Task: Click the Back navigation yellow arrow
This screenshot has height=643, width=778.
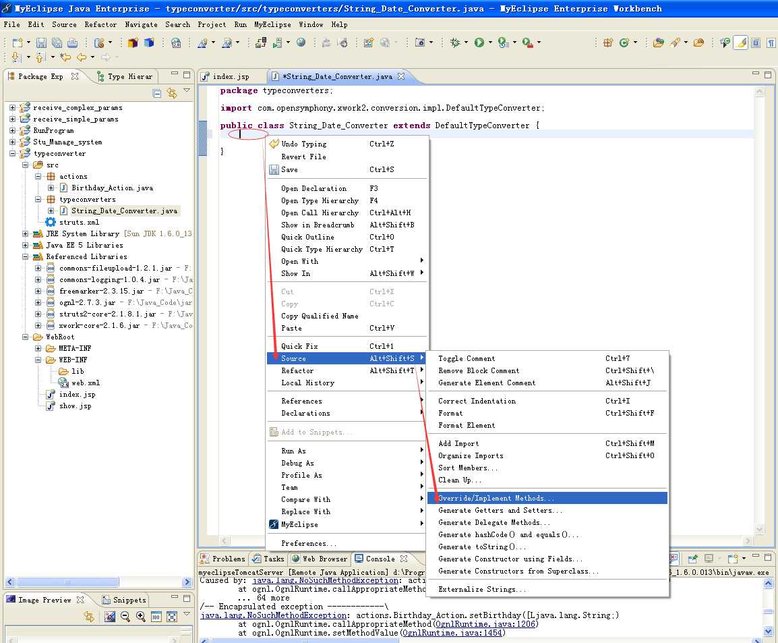Action: (82, 57)
